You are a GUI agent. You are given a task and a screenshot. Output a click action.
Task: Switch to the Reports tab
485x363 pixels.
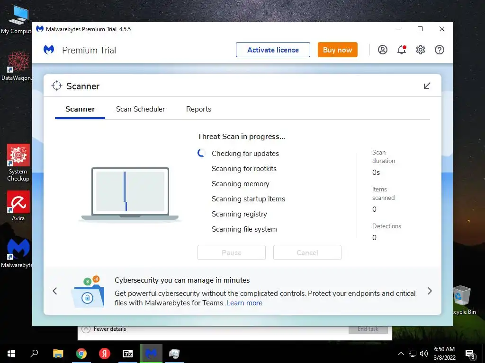pyautogui.click(x=198, y=109)
